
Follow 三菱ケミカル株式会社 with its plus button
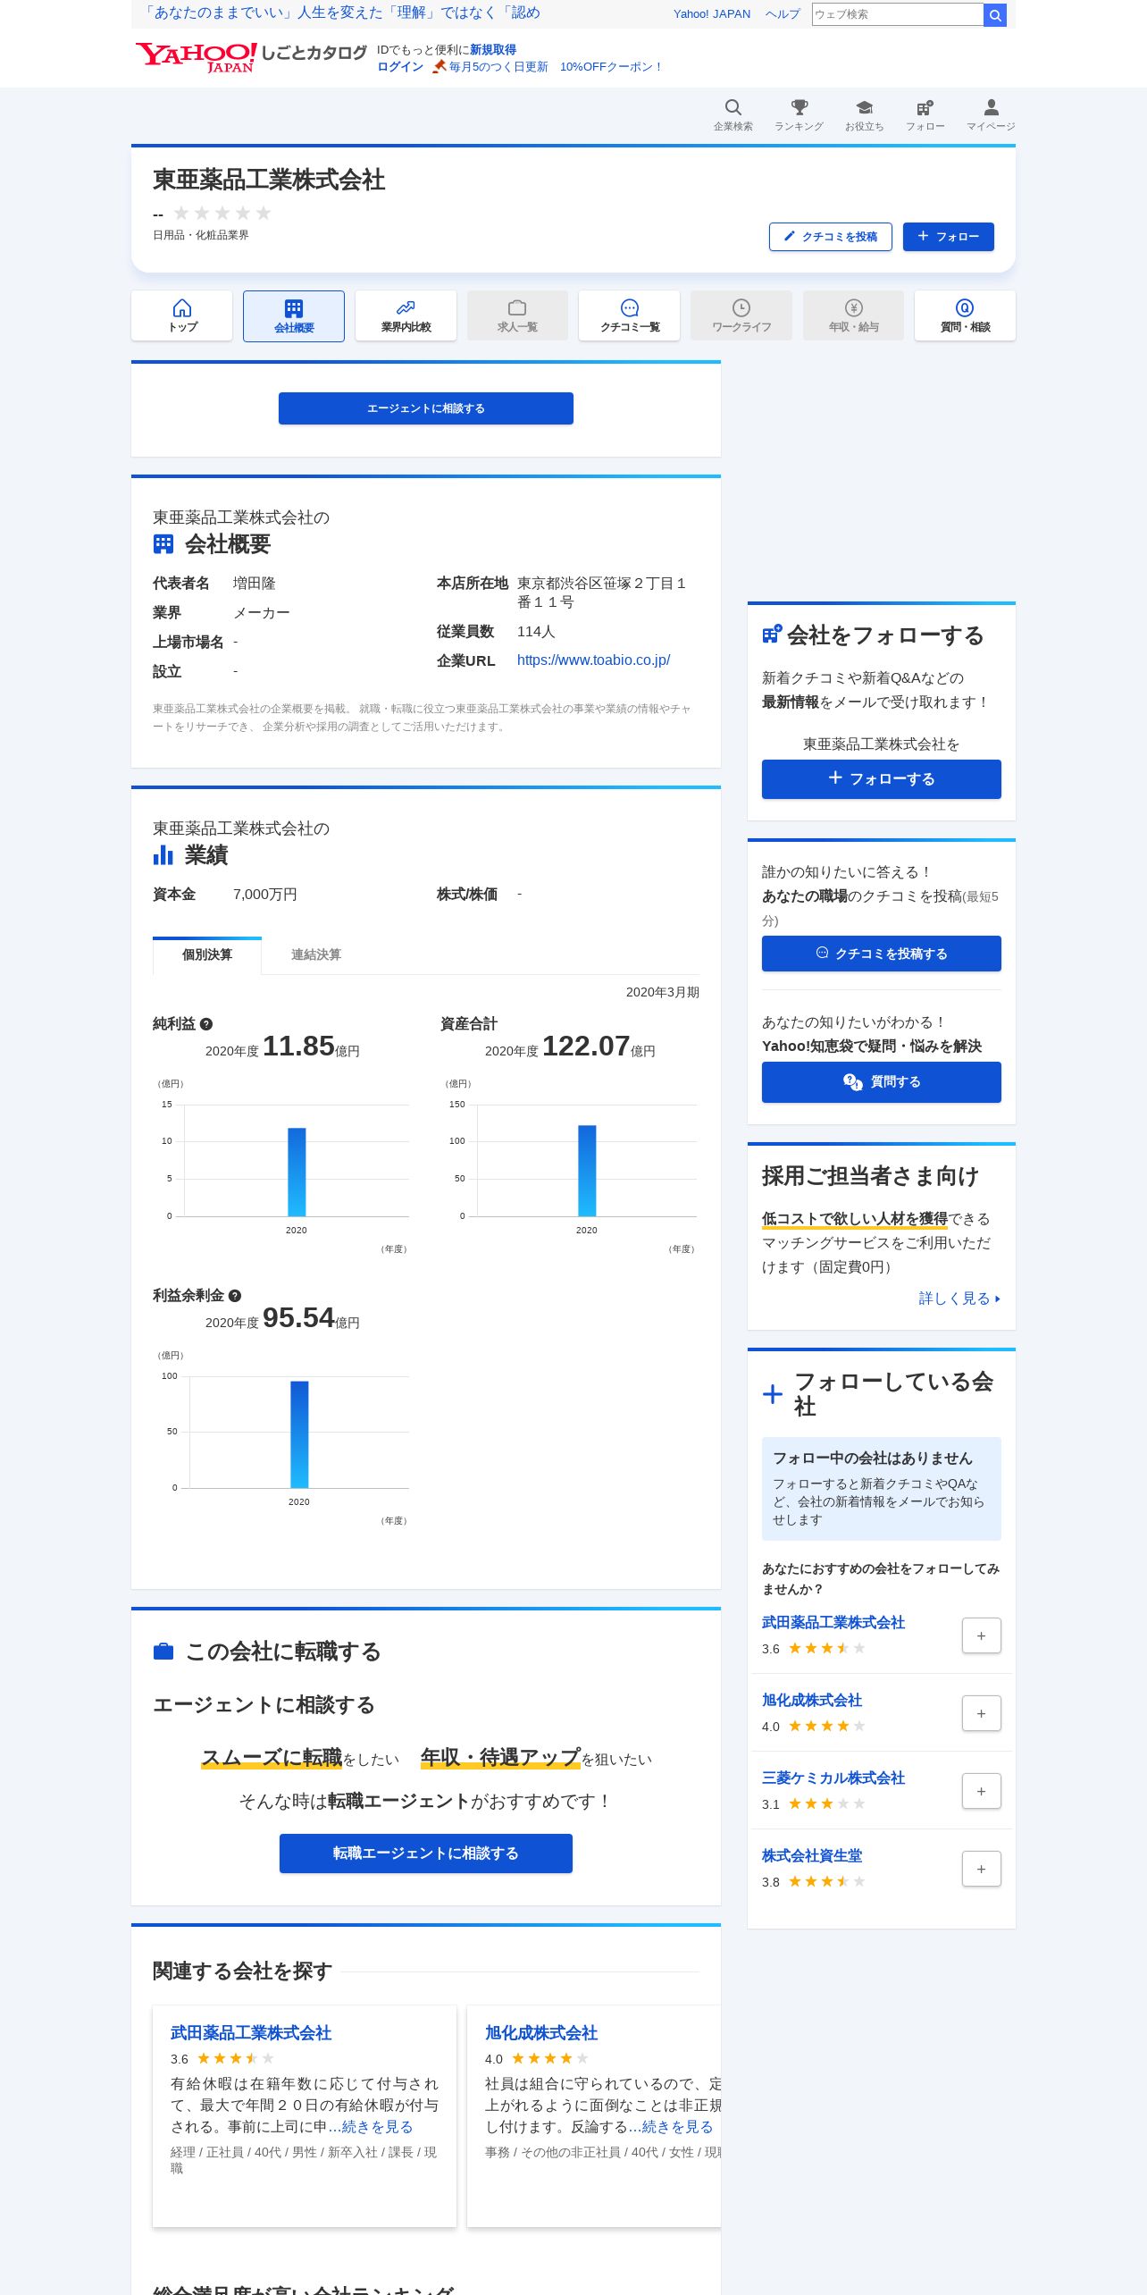click(981, 1791)
